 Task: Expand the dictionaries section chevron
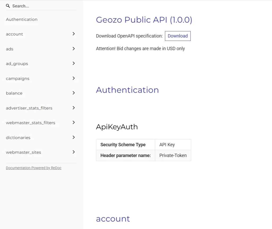[x=74, y=137]
